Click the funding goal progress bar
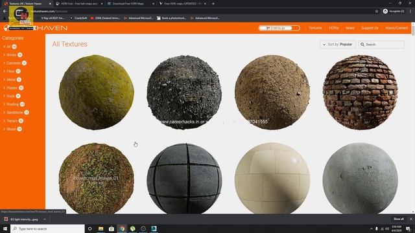 (x=279, y=28)
